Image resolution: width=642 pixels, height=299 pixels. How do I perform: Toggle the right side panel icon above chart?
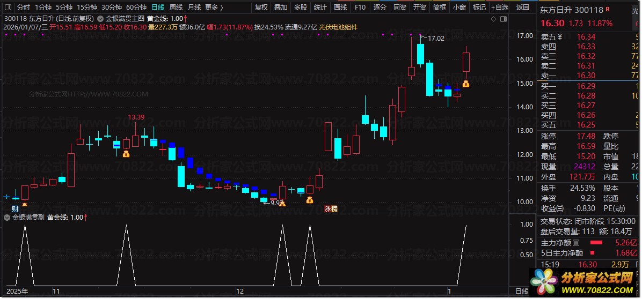click(x=504, y=19)
